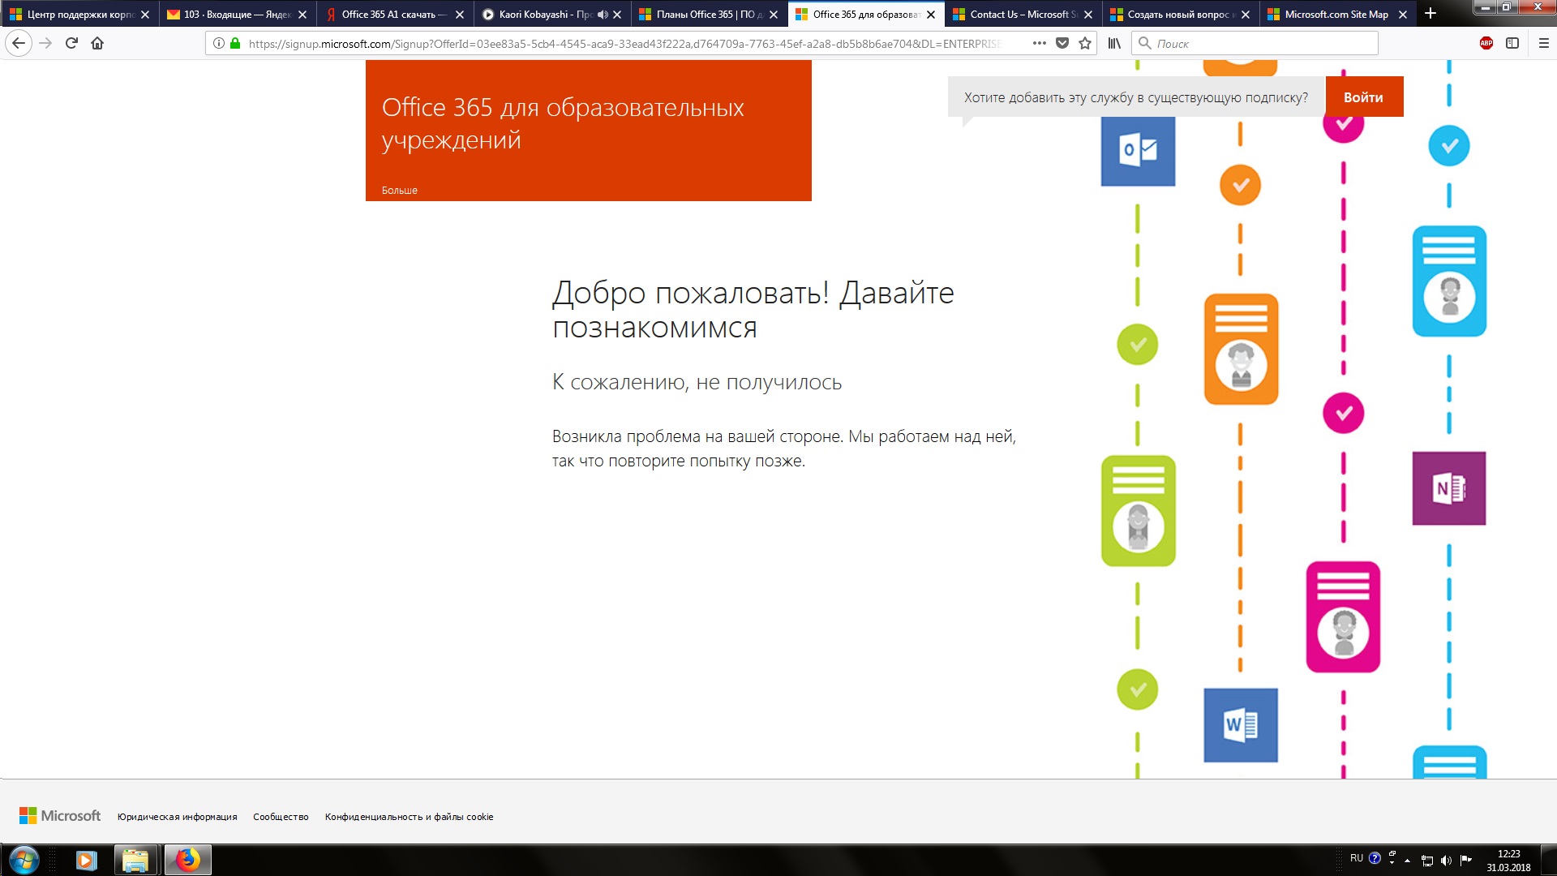Screen dimensions: 1557x876
Task: Click the Action Center flag tray icon
Action: (1466, 861)
